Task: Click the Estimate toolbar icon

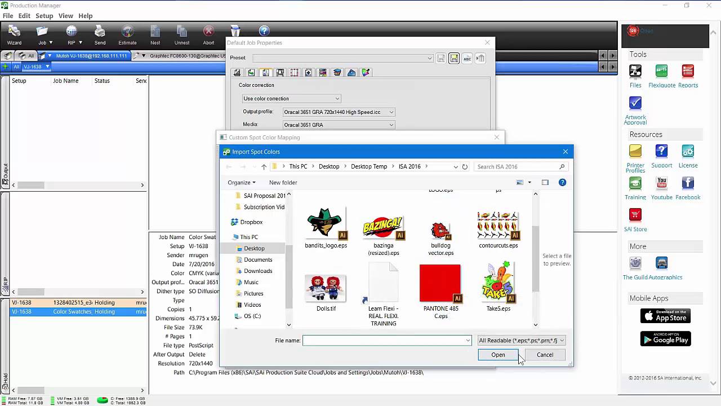Action: (127, 36)
